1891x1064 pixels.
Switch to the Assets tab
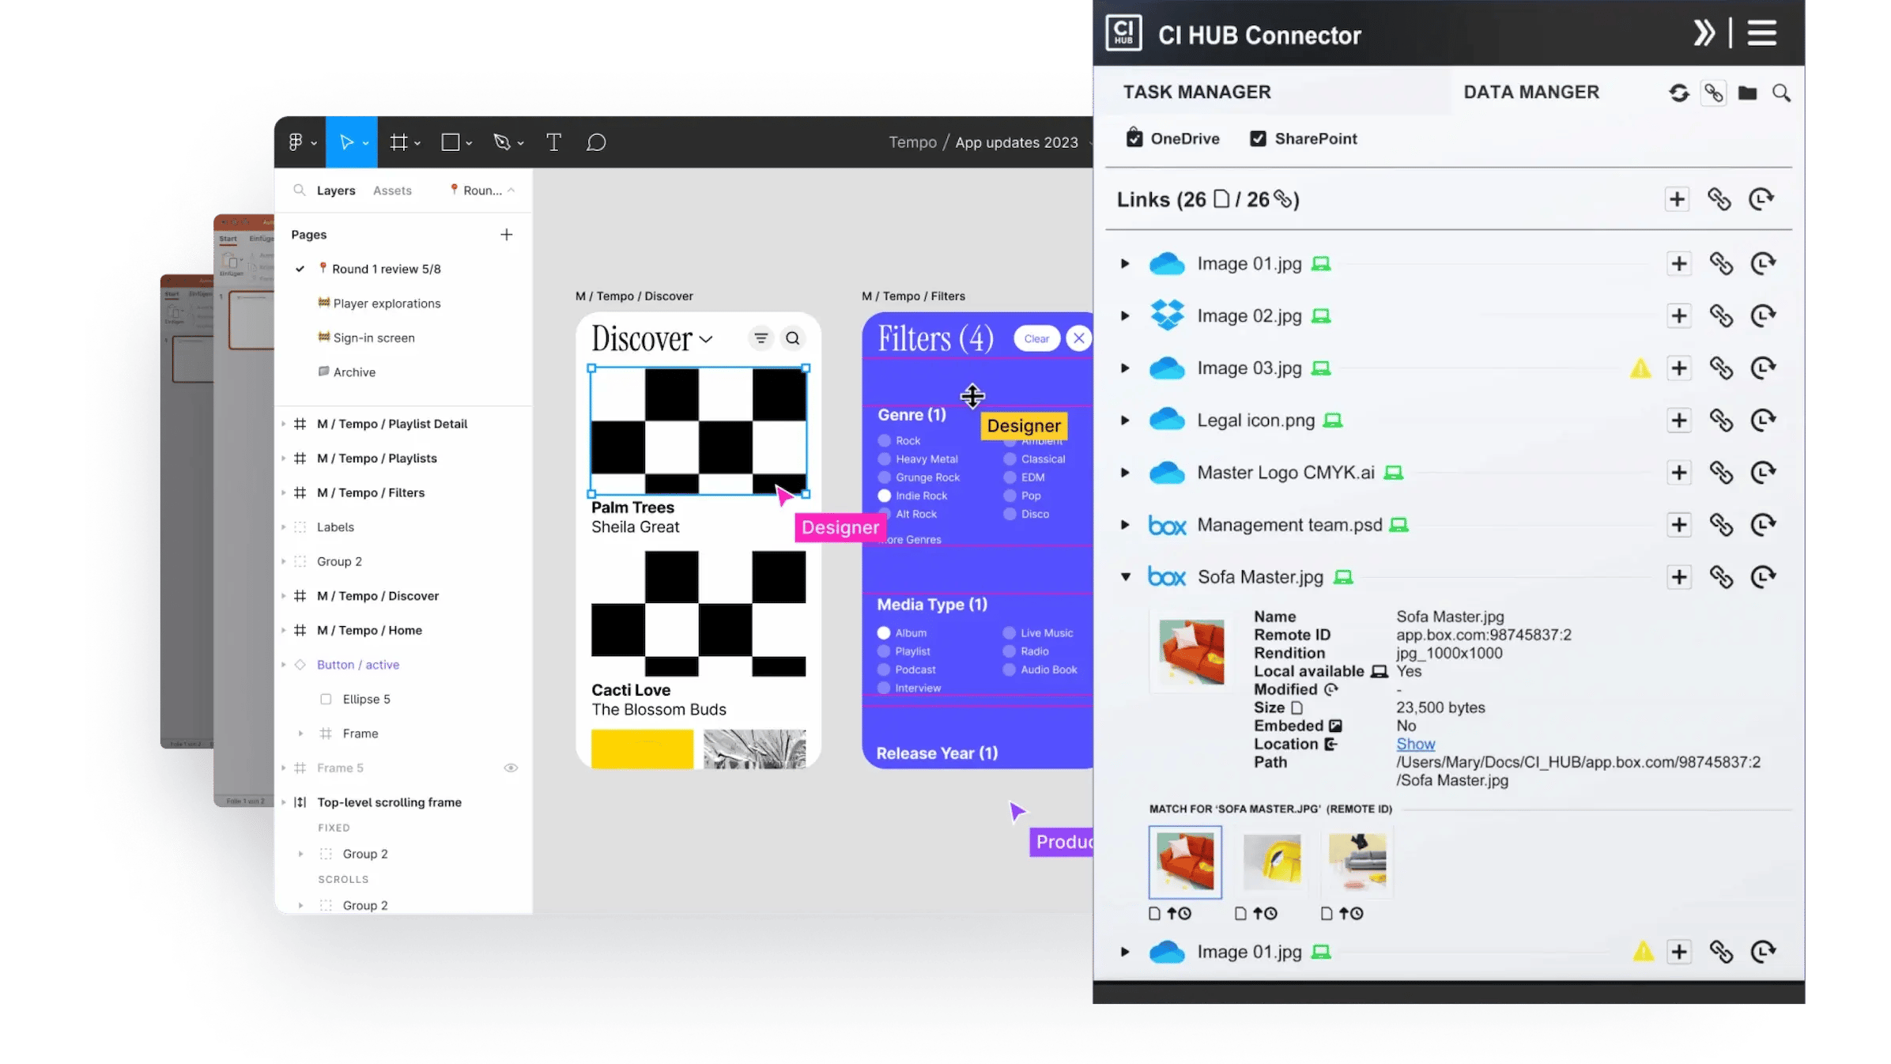pos(392,191)
